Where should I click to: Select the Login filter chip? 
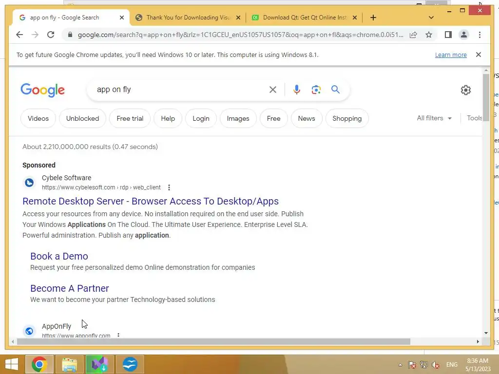tap(201, 118)
